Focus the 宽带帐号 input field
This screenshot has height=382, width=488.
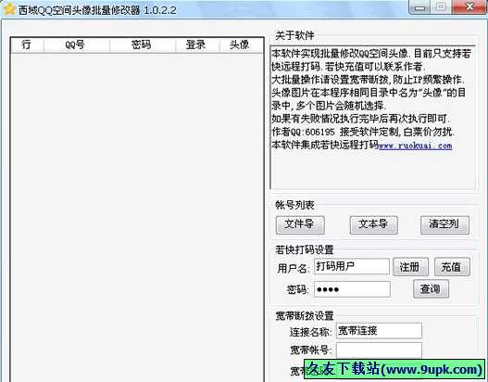[x=379, y=350]
